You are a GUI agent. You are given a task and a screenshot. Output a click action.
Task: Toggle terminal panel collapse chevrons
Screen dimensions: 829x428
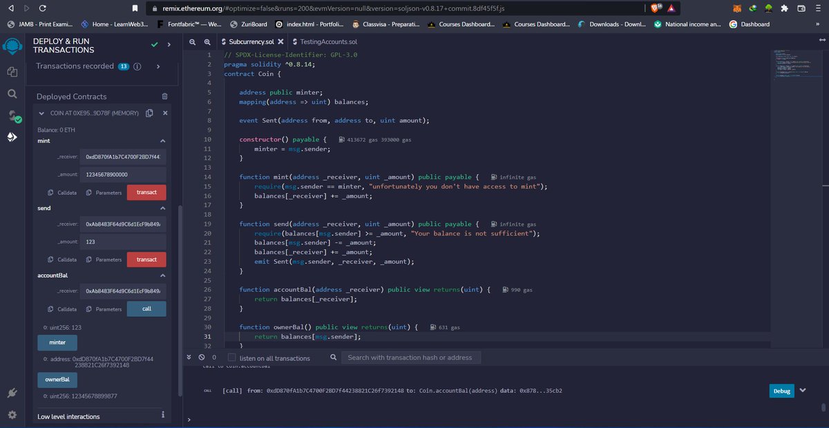[190, 358]
